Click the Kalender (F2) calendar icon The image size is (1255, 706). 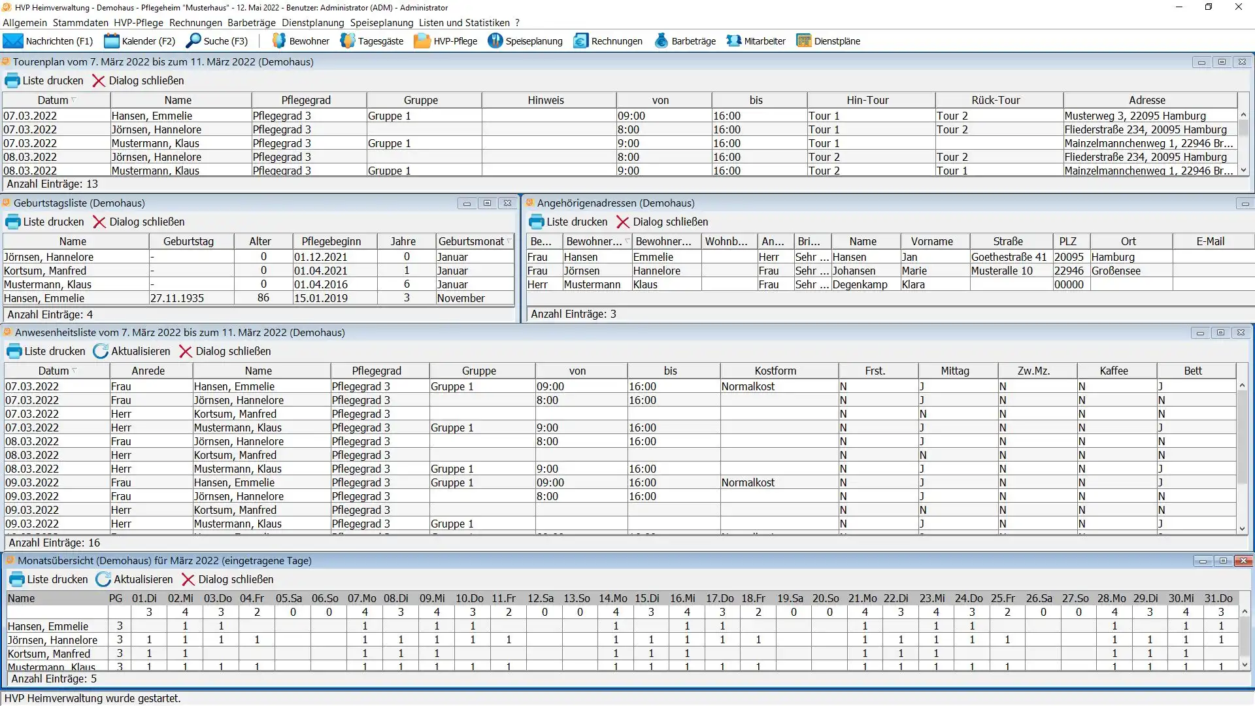[112, 41]
